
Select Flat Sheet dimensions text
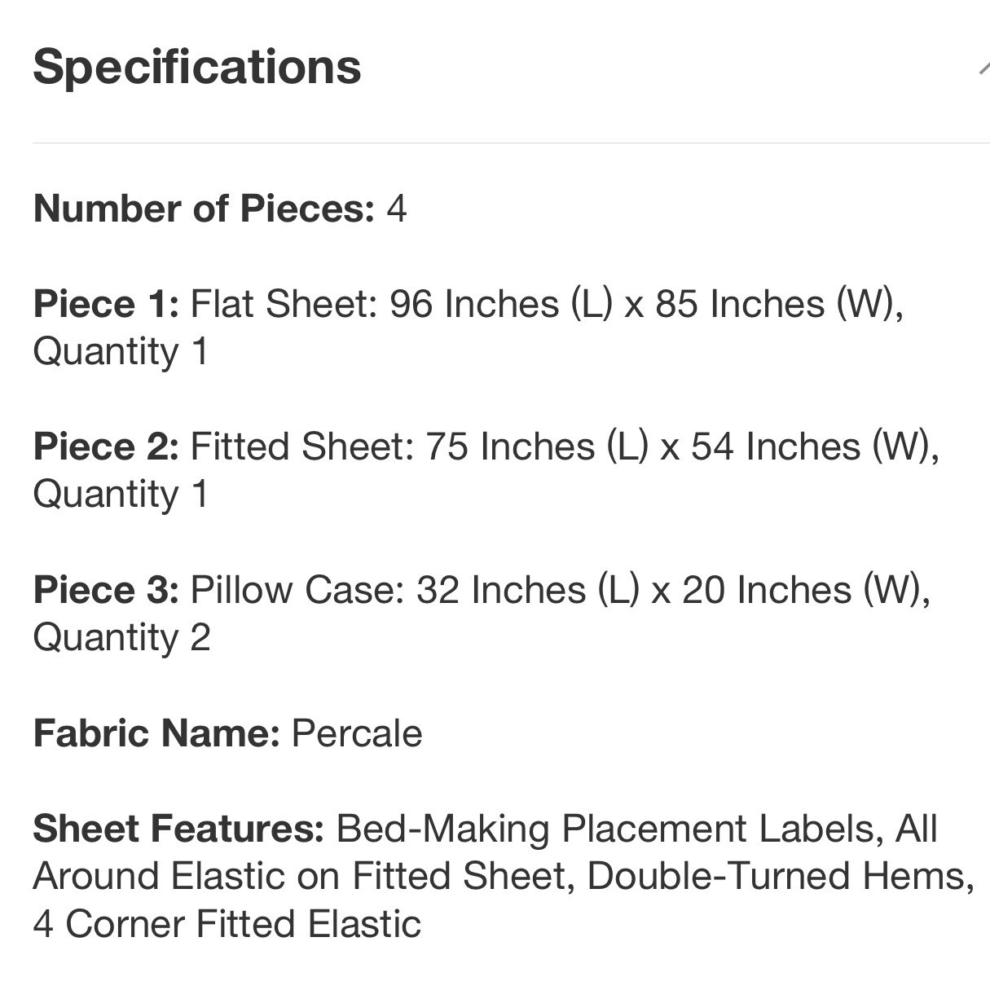(x=547, y=304)
